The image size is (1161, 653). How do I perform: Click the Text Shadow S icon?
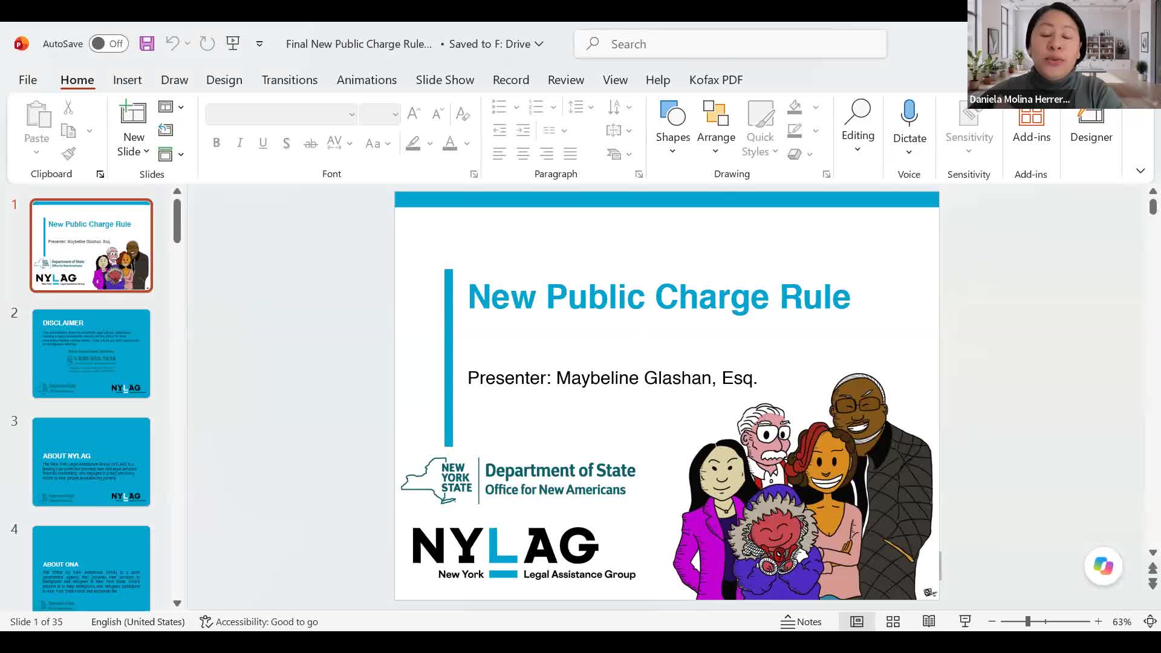pos(287,143)
